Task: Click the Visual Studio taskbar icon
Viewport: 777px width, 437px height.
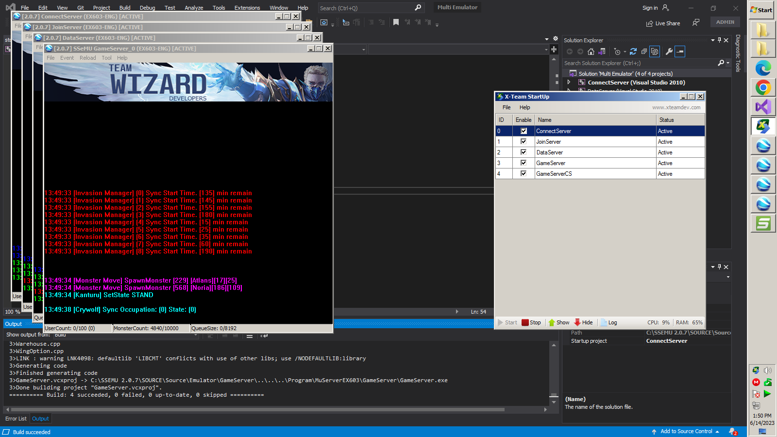Action: point(763,107)
